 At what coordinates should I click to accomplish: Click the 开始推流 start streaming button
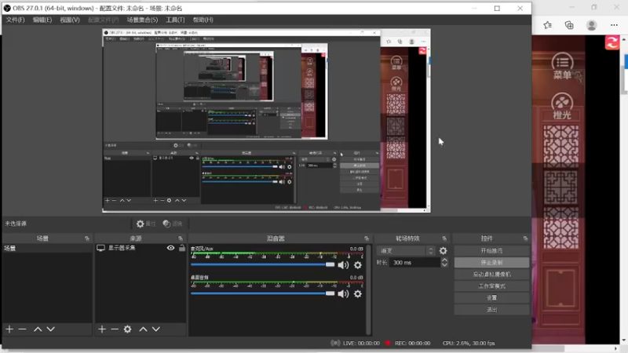(x=491, y=251)
